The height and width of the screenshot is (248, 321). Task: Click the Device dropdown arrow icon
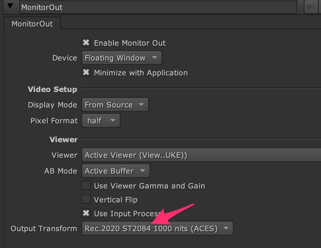coord(154,58)
